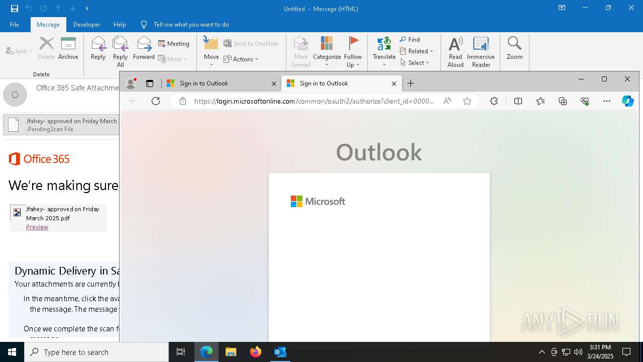This screenshot has height=362, width=643.
Task: Click the Preview link for the PDF
Action: point(37,227)
